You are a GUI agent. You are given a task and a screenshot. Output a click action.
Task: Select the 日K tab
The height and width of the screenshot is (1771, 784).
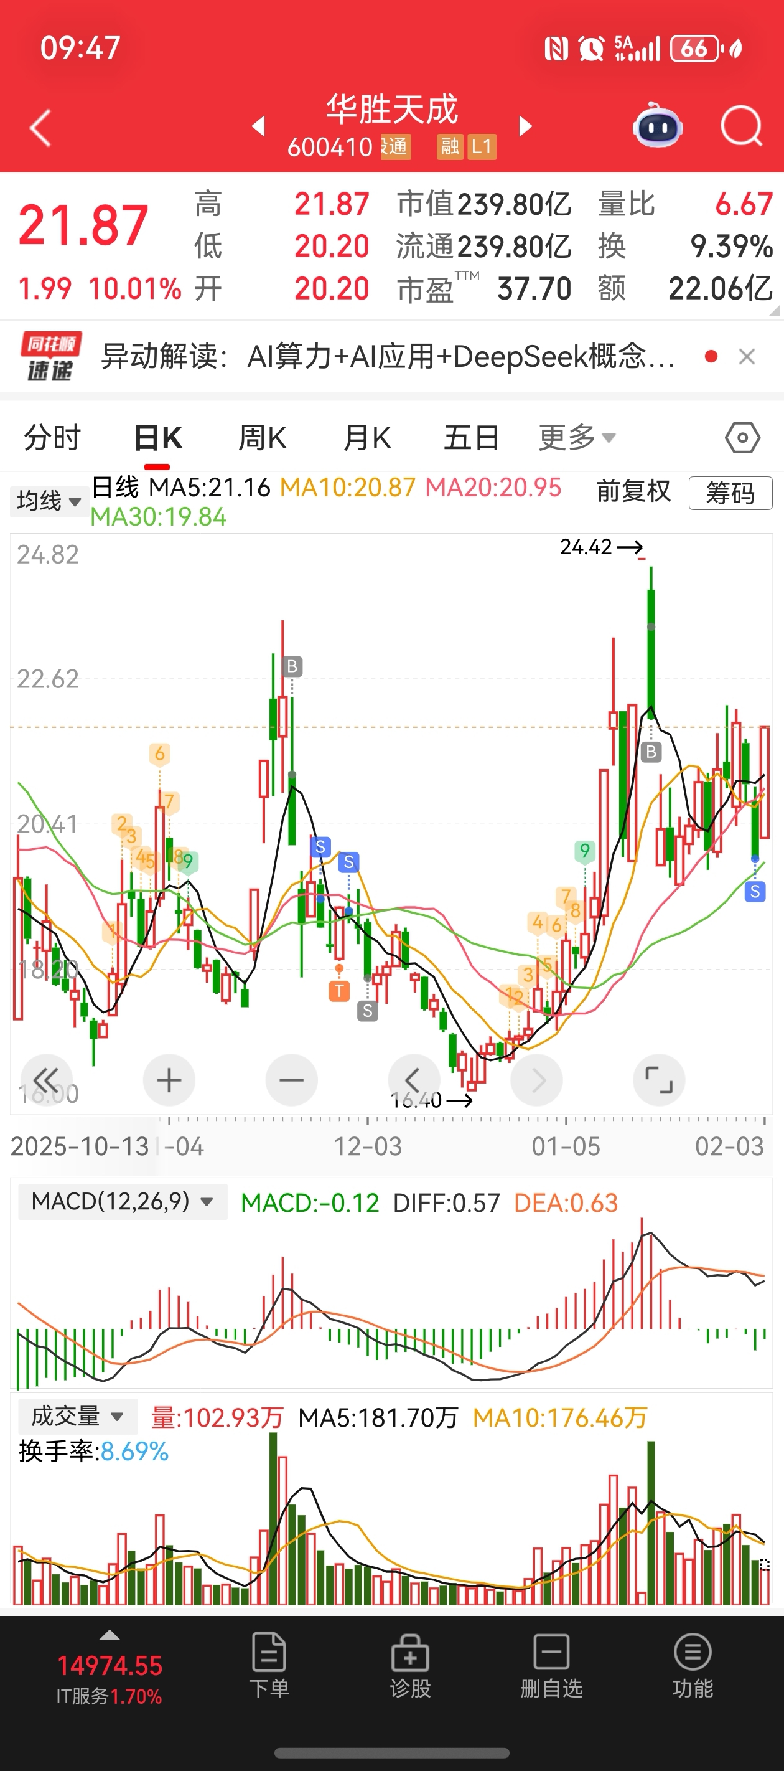pyautogui.click(x=158, y=438)
